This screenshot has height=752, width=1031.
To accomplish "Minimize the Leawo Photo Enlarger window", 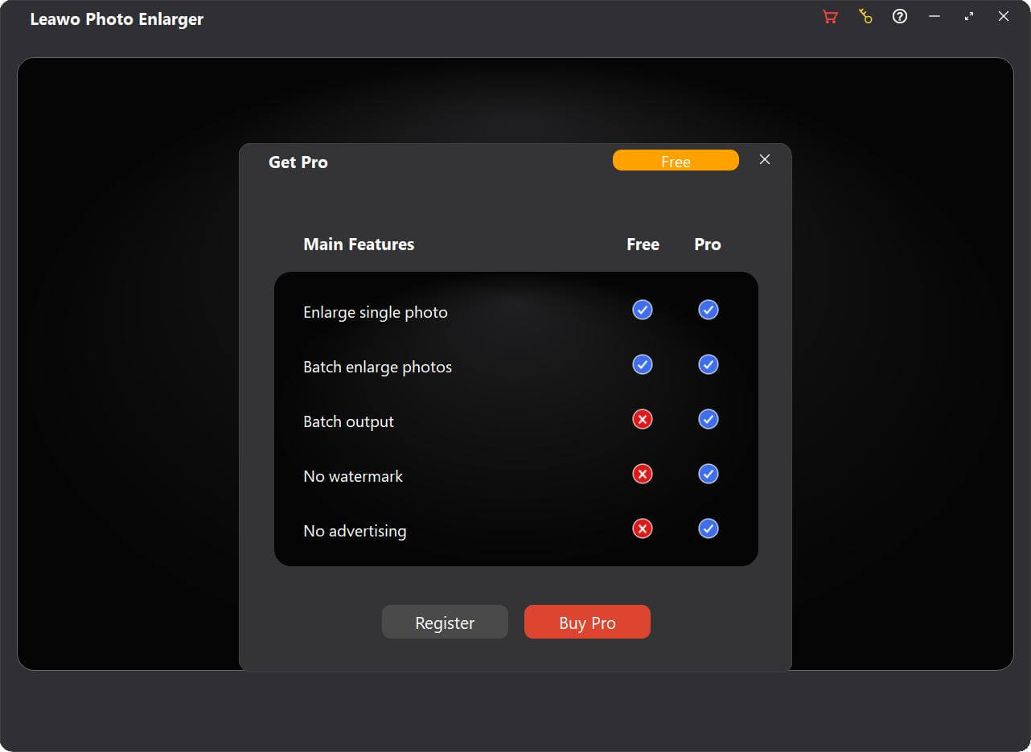I will [x=934, y=17].
